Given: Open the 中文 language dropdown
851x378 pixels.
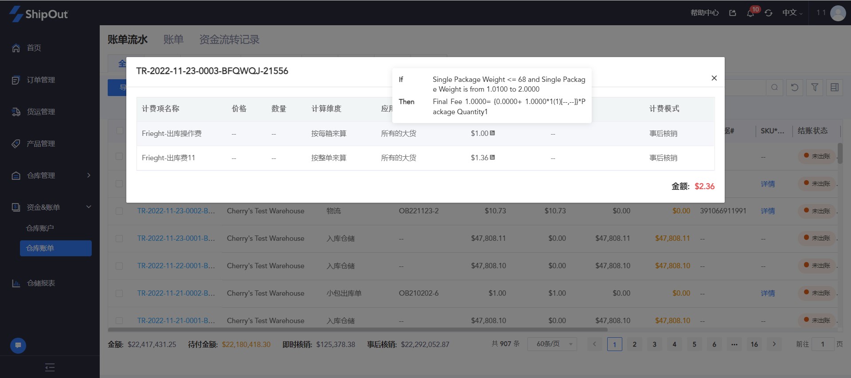Looking at the screenshot, I should pyautogui.click(x=792, y=13).
